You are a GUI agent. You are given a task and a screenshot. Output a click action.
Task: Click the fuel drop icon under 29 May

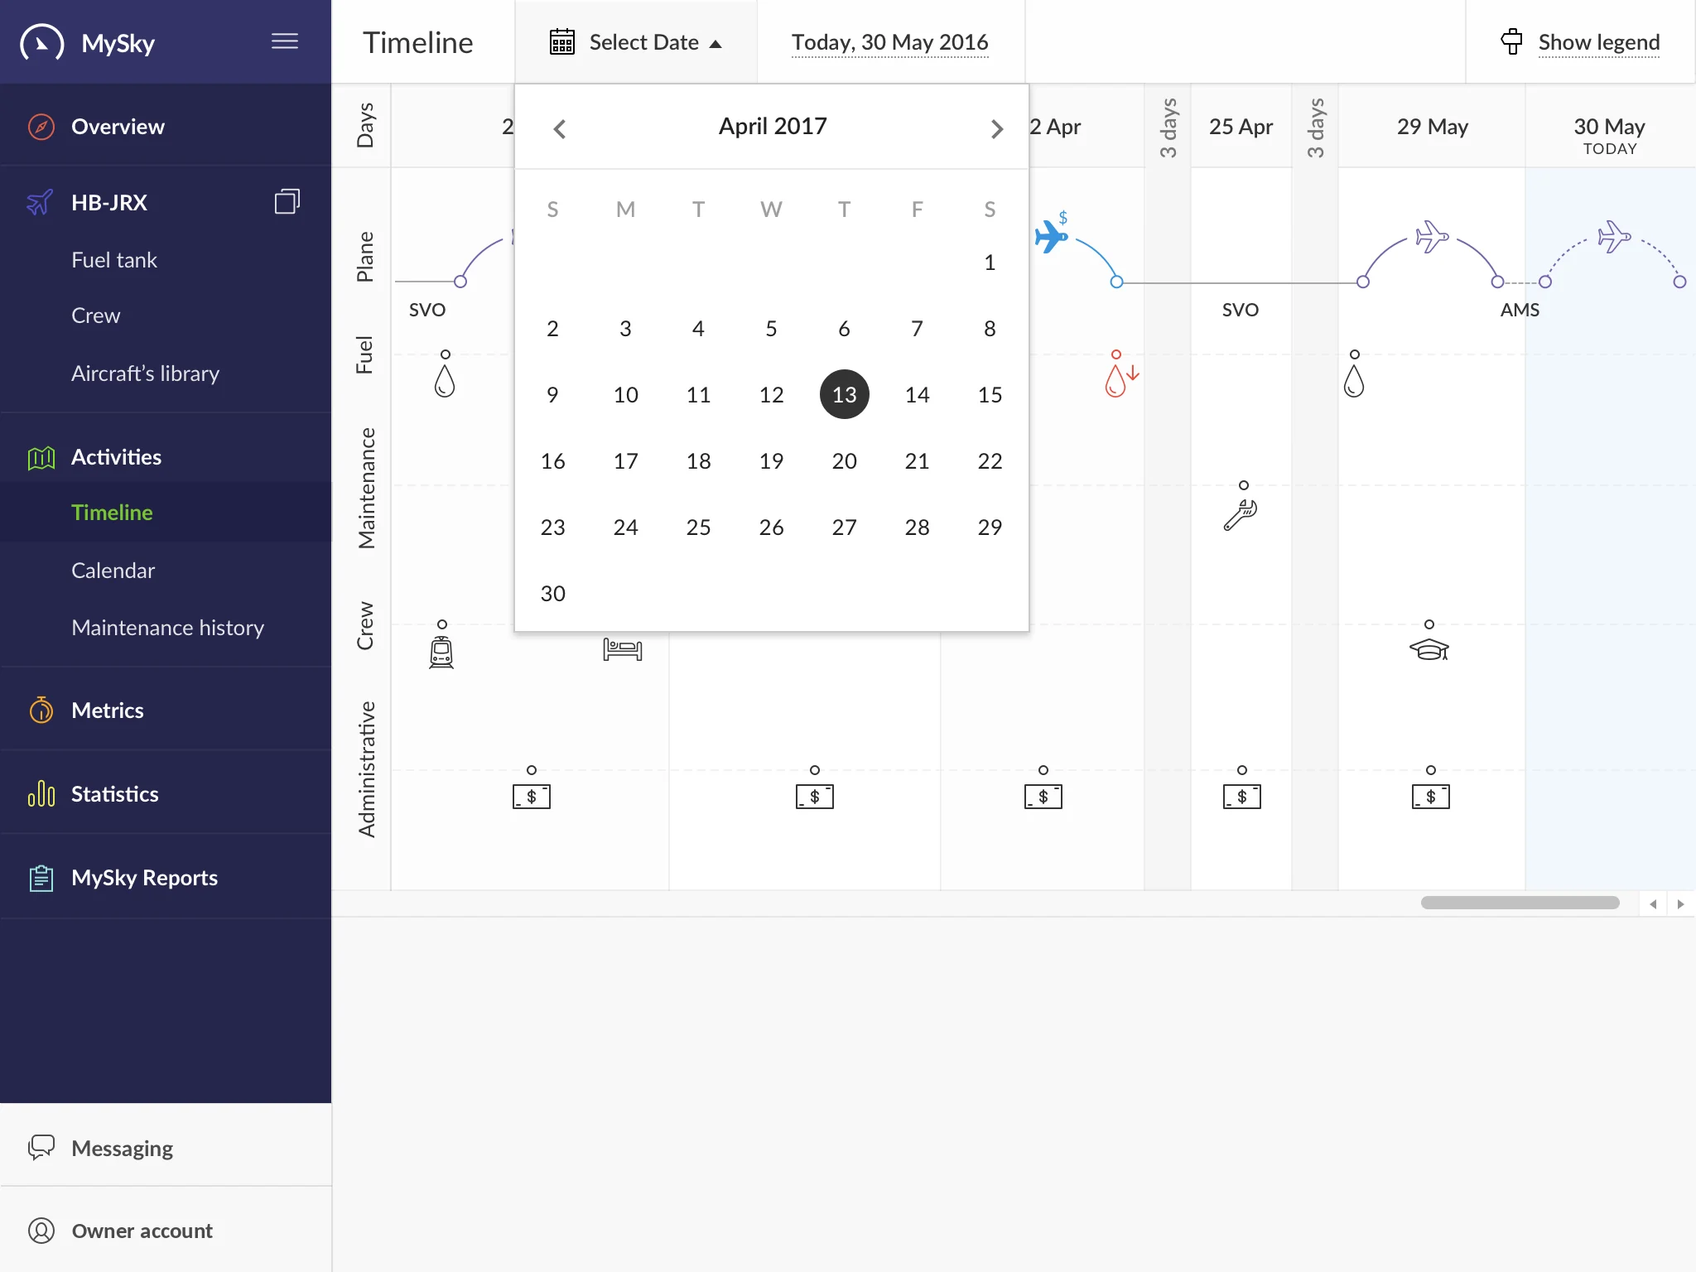1354,381
